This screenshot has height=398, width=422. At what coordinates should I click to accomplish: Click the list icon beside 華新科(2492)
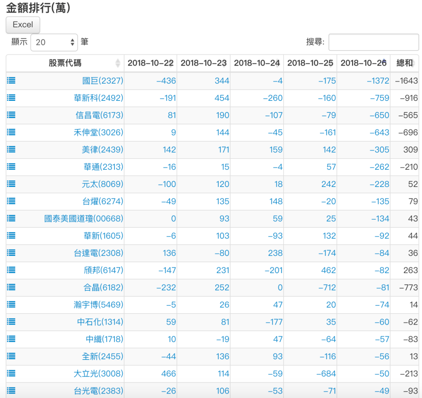11,98
